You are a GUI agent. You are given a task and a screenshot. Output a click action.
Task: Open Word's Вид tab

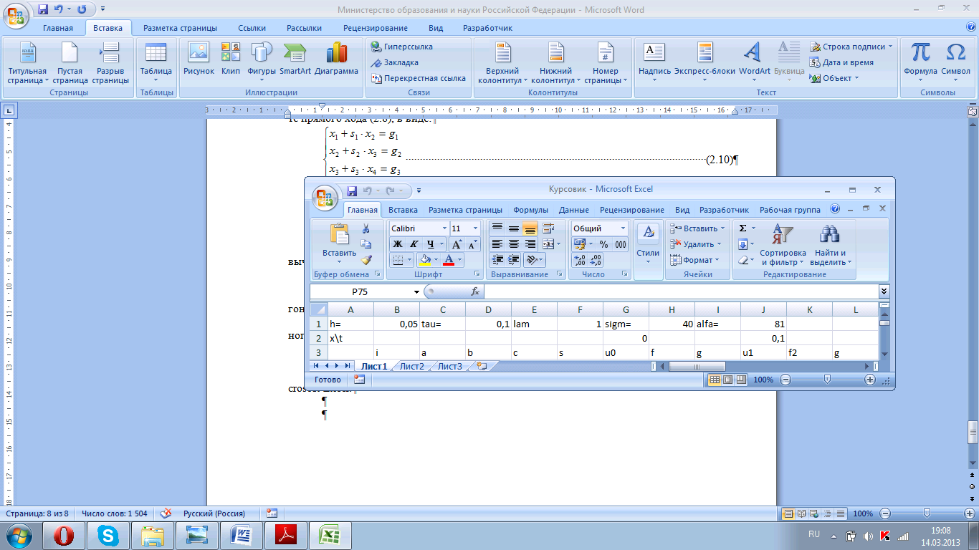tap(436, 28)
